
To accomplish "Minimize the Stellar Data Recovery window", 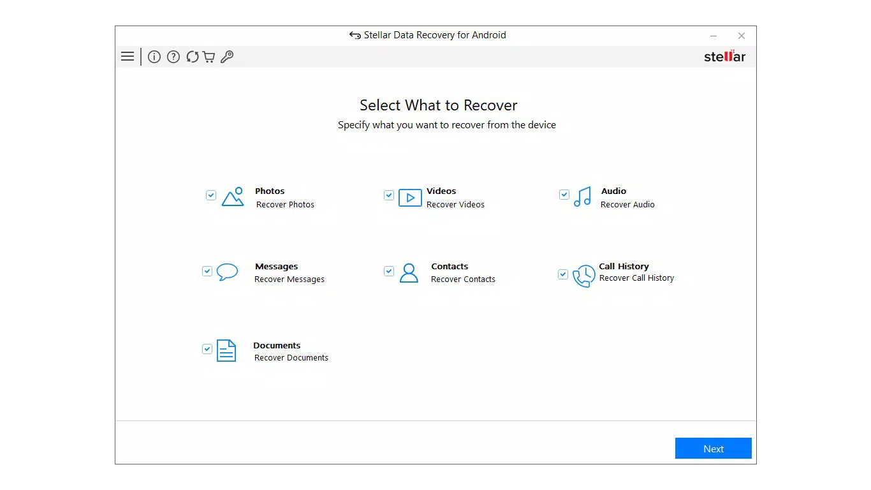I will click(x=714, y=36).
